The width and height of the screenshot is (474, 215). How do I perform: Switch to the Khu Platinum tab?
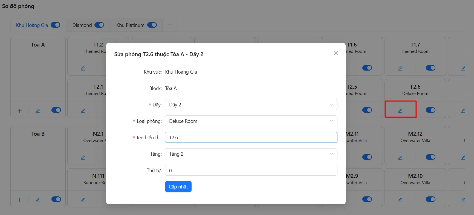pos(130,25)
